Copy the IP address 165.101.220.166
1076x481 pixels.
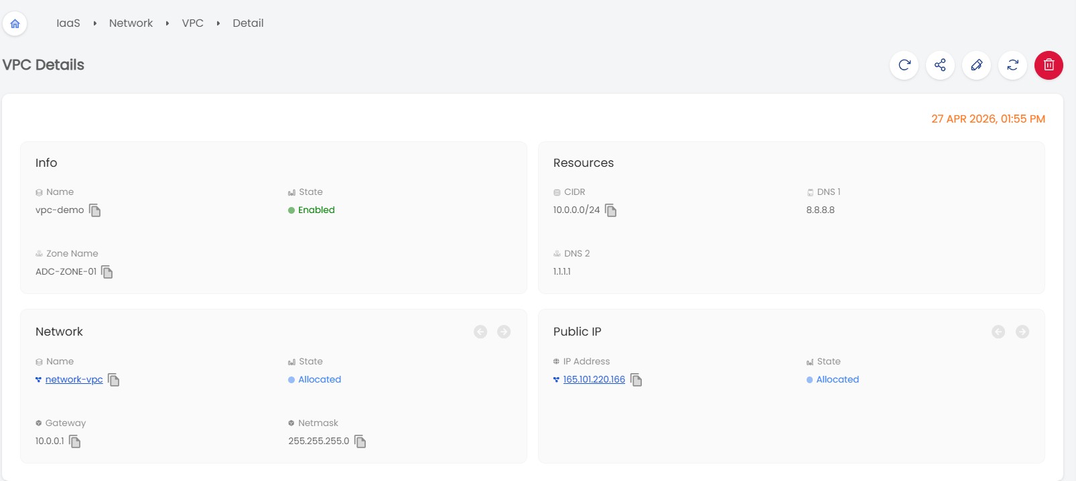pos(636,380)
